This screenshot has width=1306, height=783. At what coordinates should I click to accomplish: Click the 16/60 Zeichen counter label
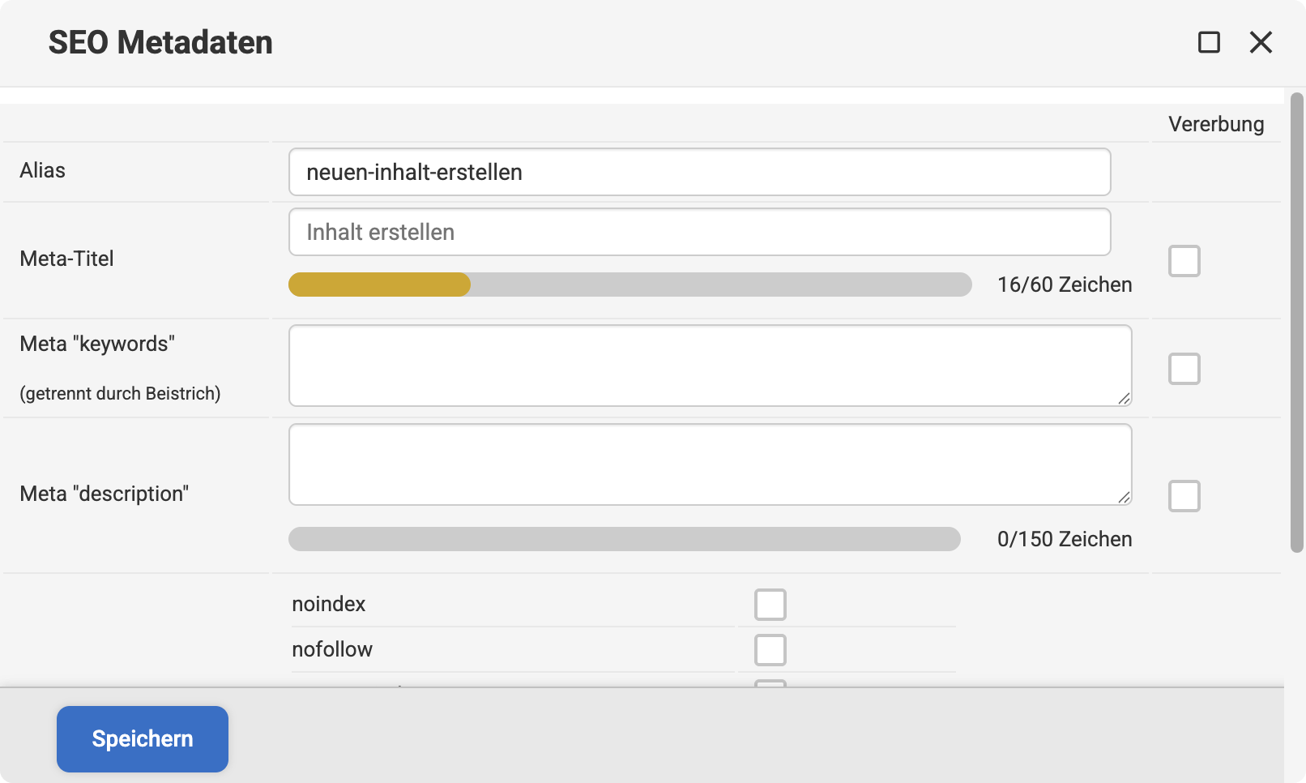coord(1065,285)
